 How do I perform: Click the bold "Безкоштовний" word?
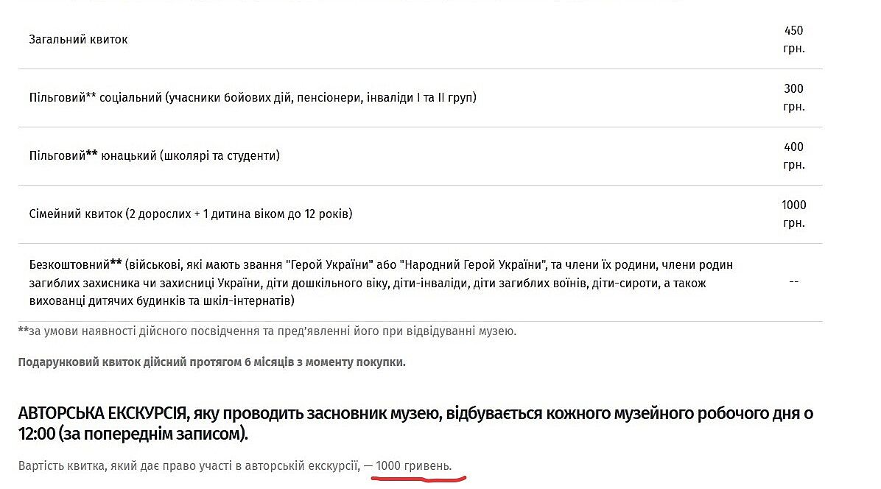point(70,264)
